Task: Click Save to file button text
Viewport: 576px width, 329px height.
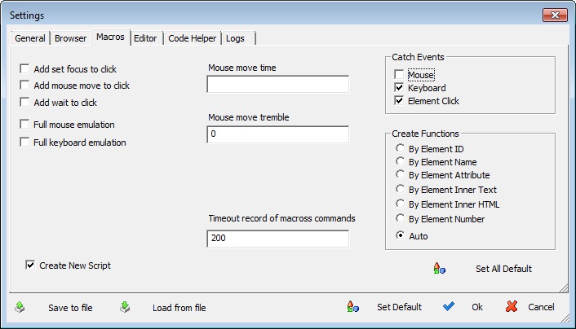Action: [70, 308]
